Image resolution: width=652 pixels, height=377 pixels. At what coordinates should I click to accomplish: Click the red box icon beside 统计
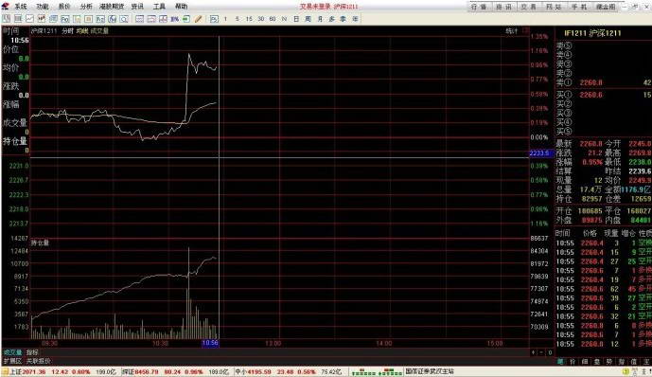tap(526, 30)
